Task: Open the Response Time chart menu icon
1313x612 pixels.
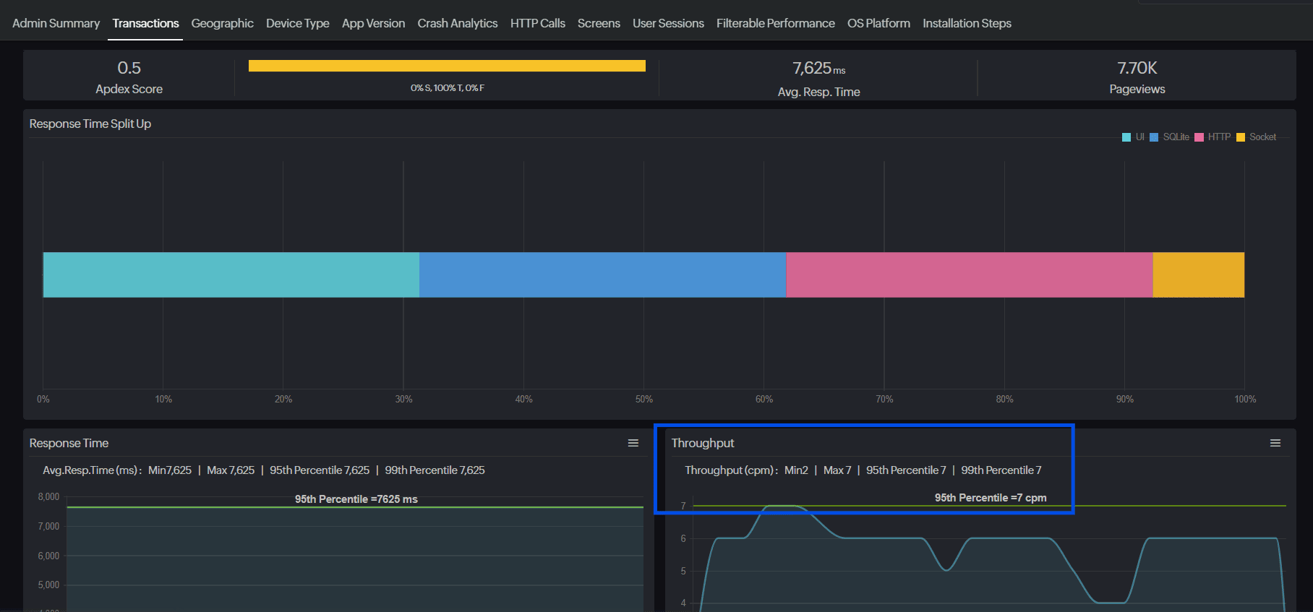Action: [x=633, y=443]
